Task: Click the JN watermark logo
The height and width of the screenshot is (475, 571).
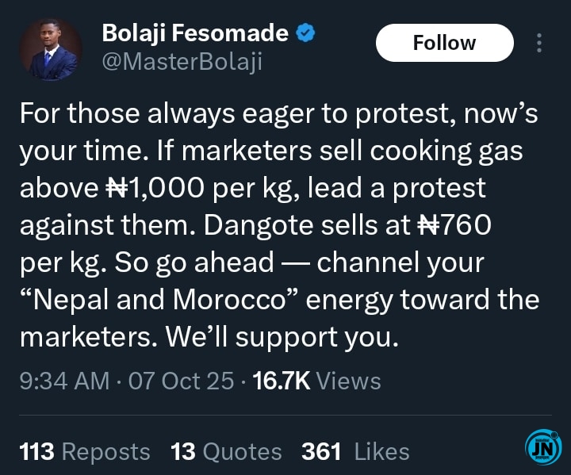Action: (x=542, y=449)
